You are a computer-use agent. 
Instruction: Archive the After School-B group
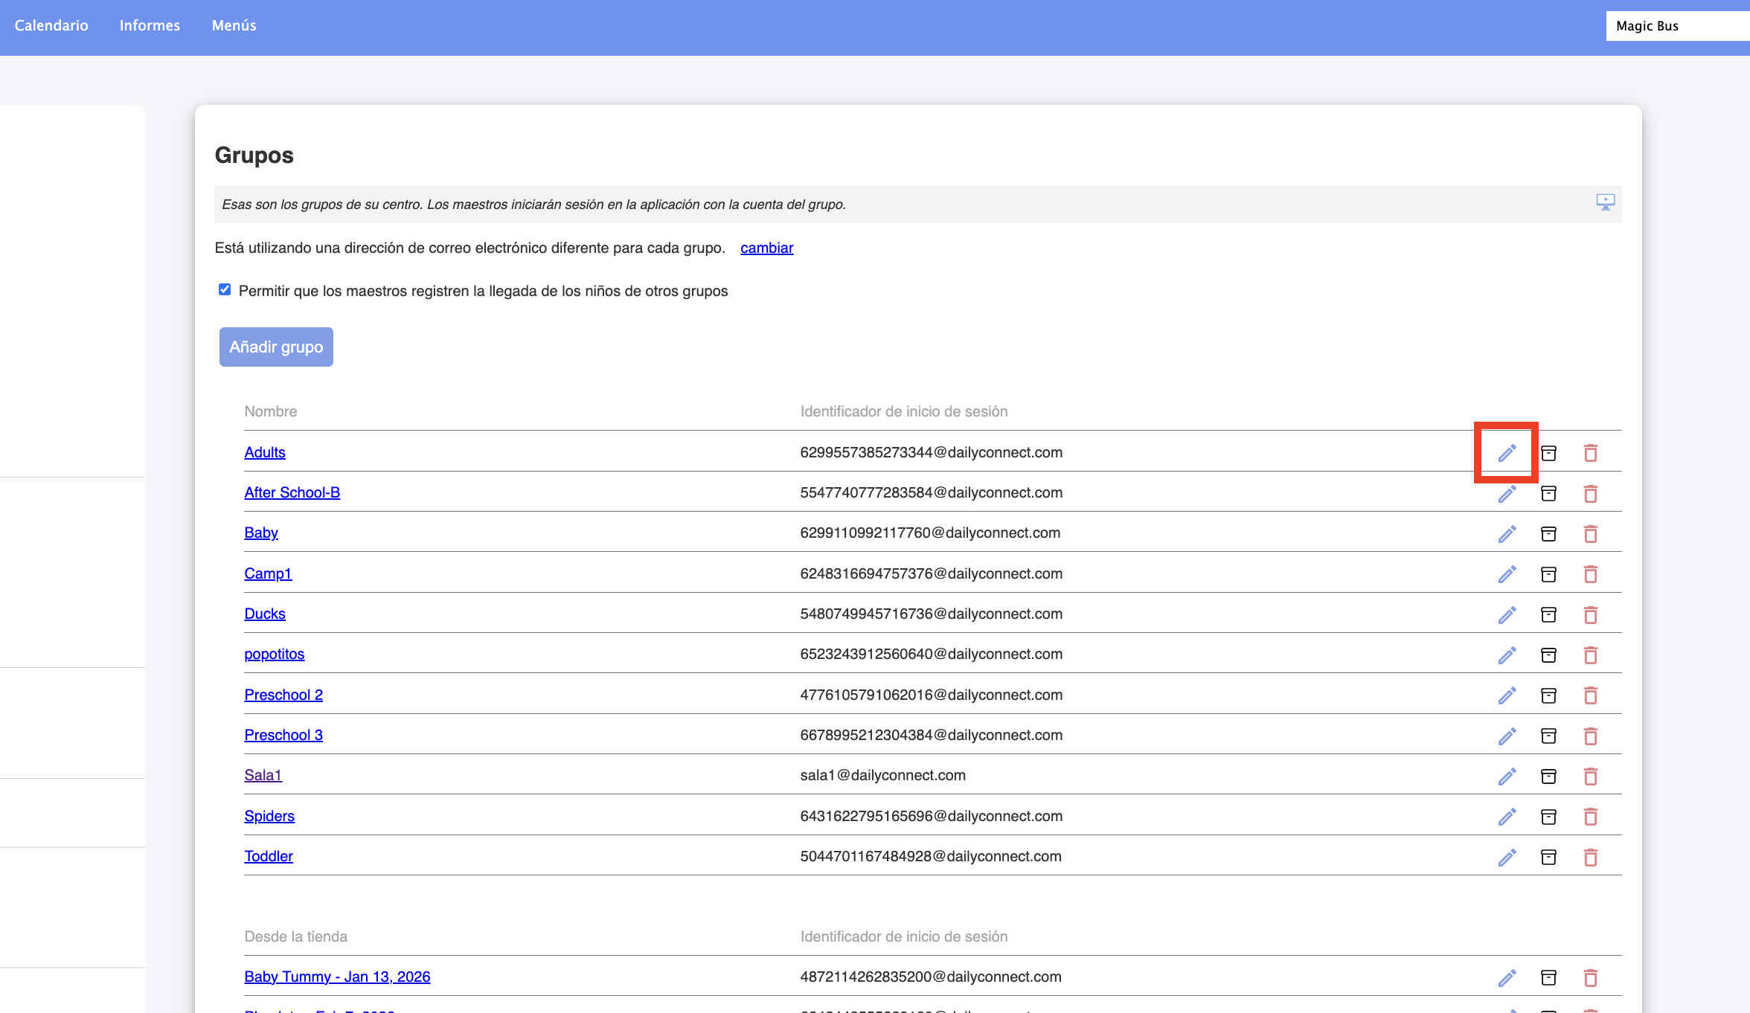click(x=1548, y=493)
